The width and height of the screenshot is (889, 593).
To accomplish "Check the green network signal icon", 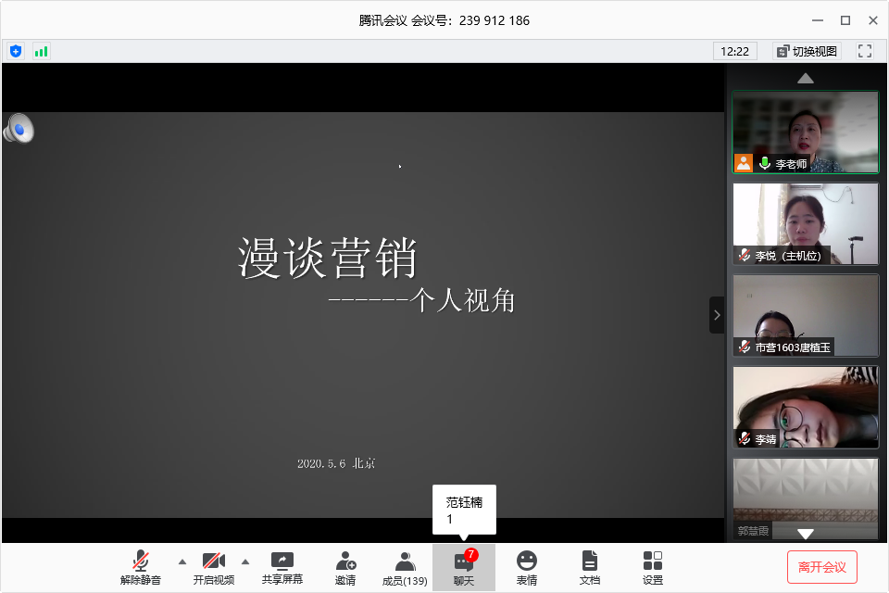I will (41, 51).
